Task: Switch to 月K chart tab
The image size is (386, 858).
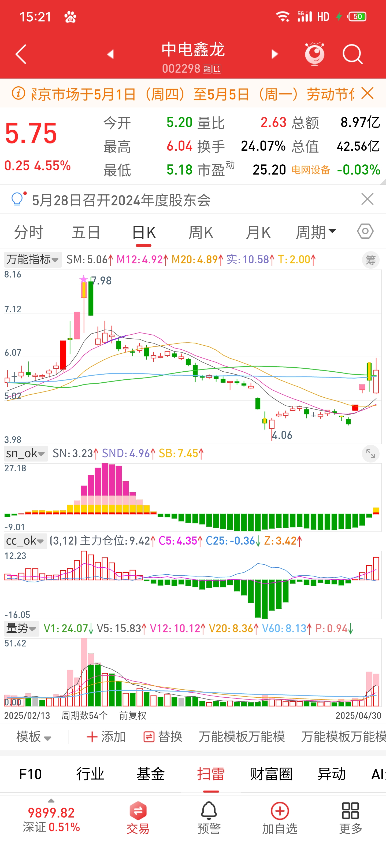Action: click(258, 232)
